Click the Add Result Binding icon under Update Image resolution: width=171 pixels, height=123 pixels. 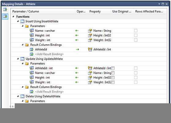32,92
